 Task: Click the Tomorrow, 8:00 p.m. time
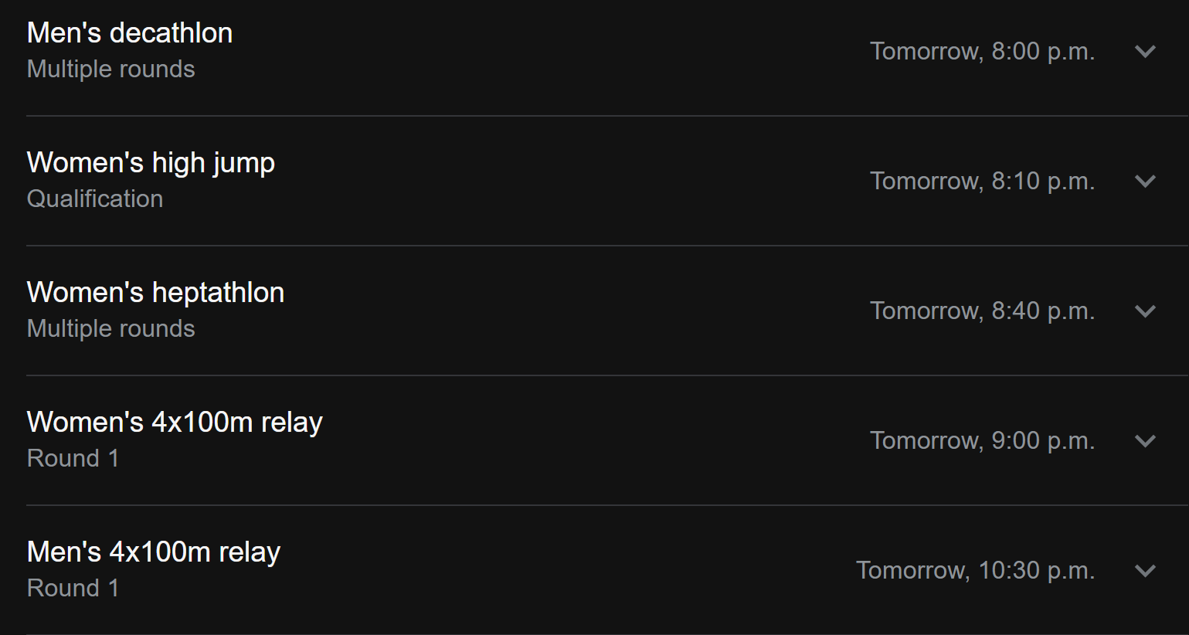pos(982,52)
